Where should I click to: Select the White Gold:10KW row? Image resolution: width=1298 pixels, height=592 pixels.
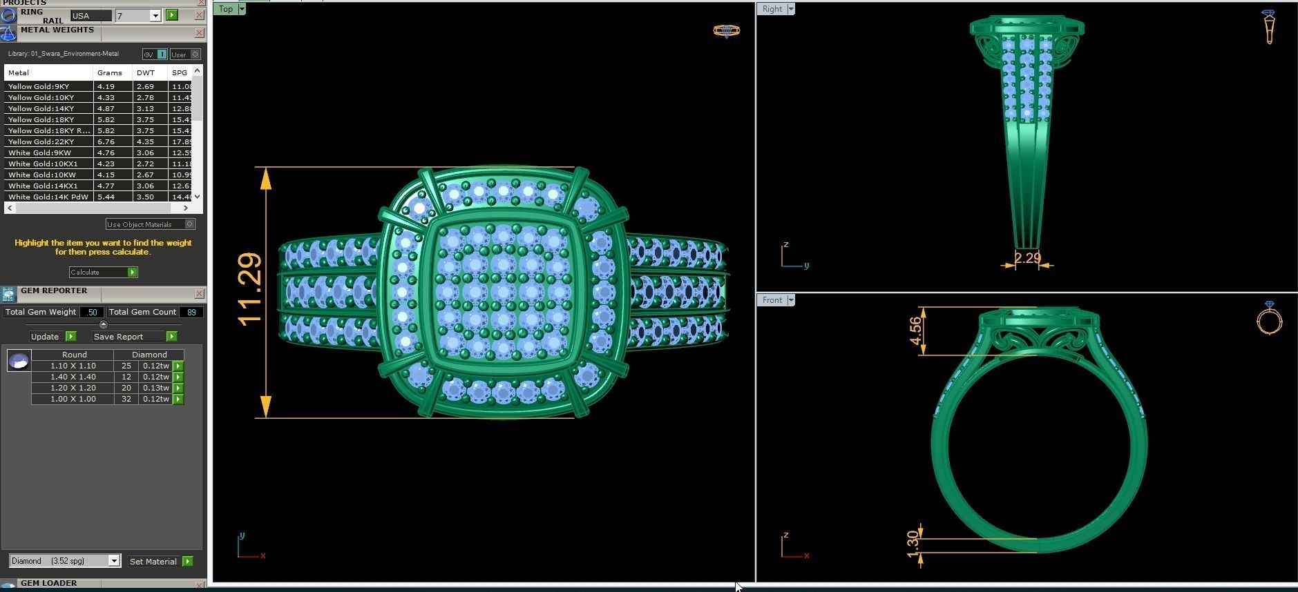coord(97,175)
